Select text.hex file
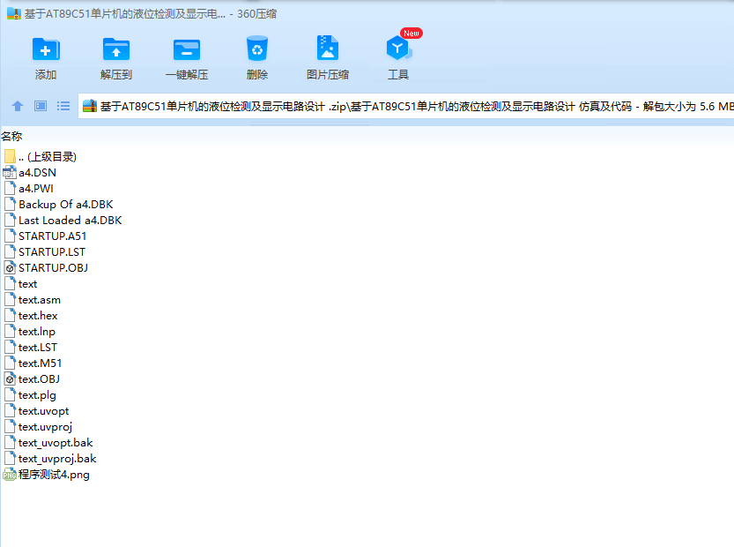The width and height of the screenshot is (734, 547). pyautogui.click(x=37, y=316)
